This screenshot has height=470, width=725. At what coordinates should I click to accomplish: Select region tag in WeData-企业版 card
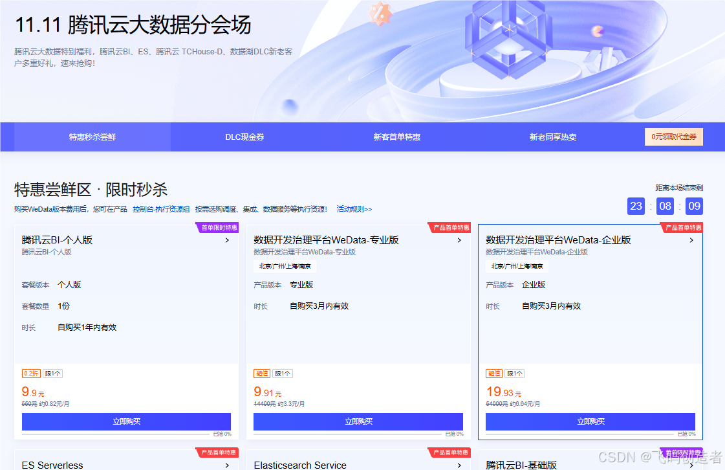click(x=517, y=266)
